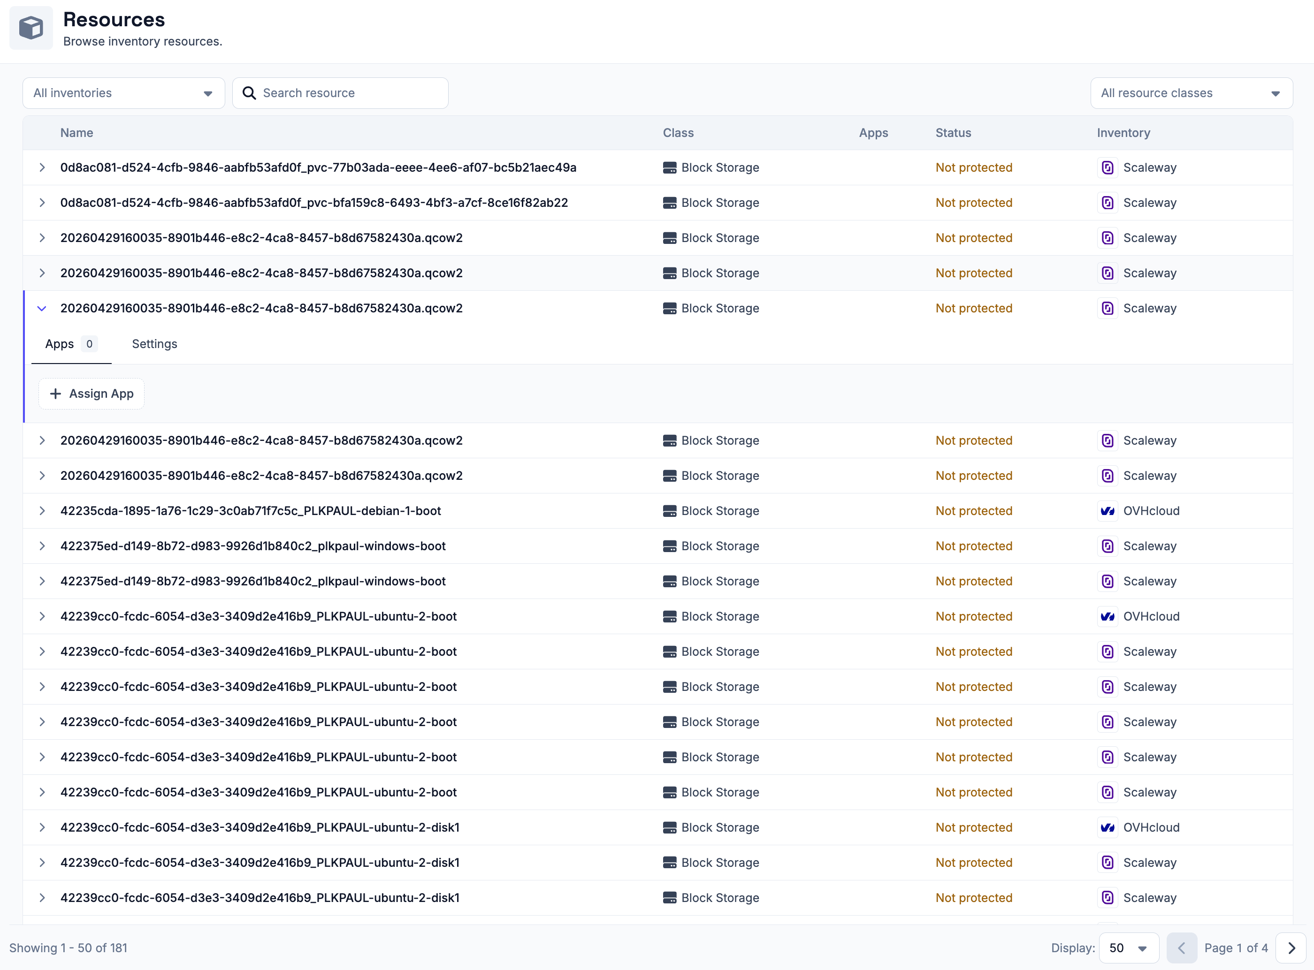Click OVHcloud logo on debian-1-boot row
1314x970 pixels.
(x=1107, y=511)
